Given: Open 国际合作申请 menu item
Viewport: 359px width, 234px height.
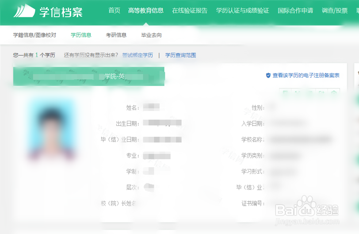Looking at the screenshot, I should [x=295, y=11].
